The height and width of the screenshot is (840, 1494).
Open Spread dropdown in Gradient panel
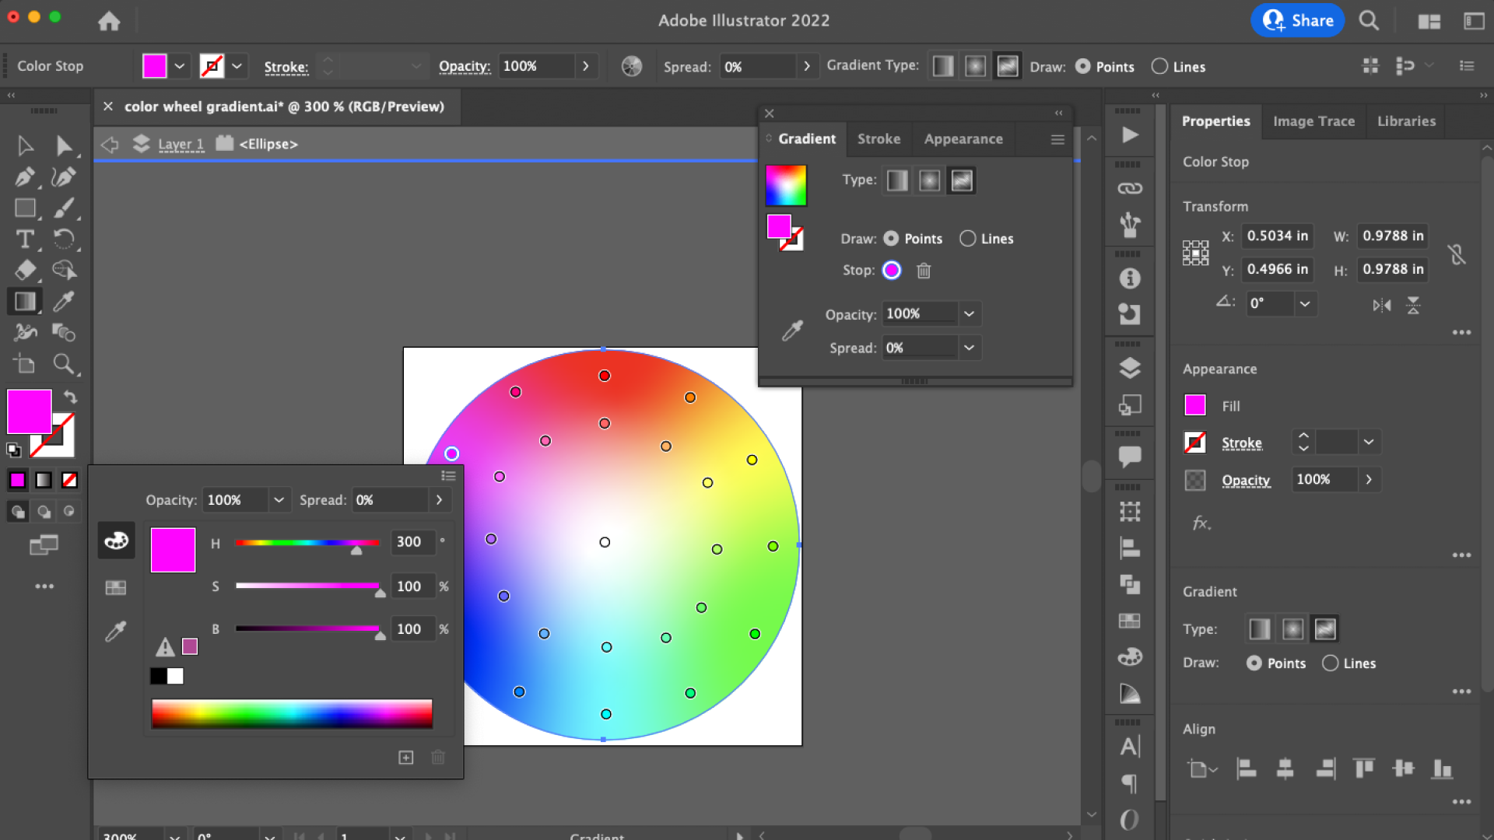click(x=969, y=348)
